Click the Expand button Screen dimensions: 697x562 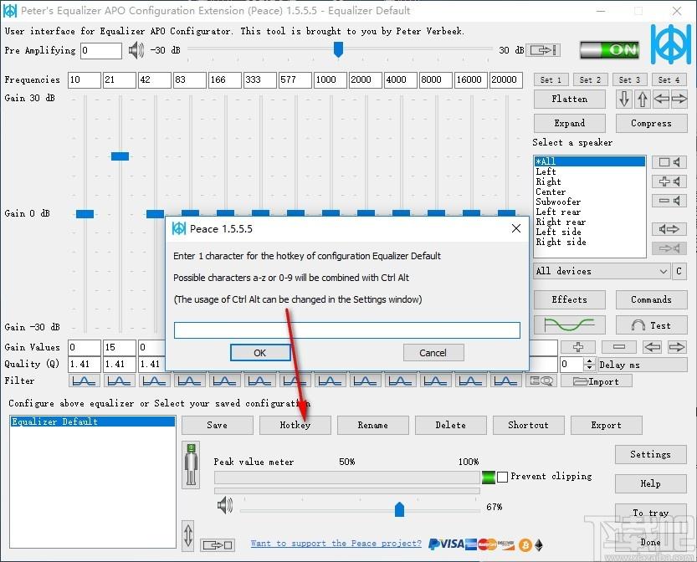(570, 123)
